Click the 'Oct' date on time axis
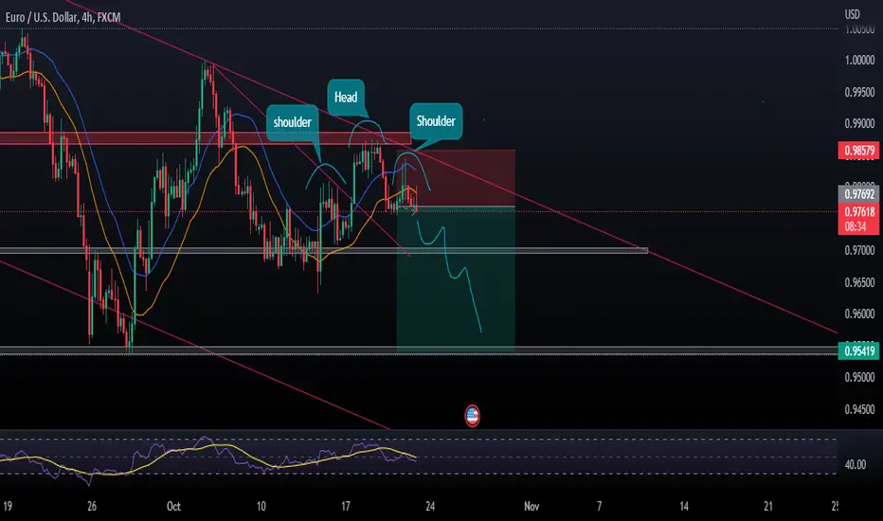The image size is (883, 521). point(173,506)
